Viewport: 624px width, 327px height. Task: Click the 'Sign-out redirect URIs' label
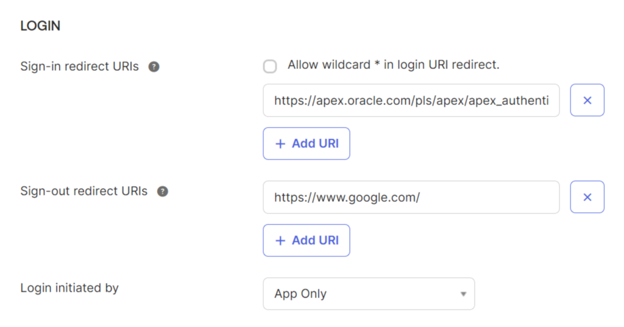(x=84, y=191)
